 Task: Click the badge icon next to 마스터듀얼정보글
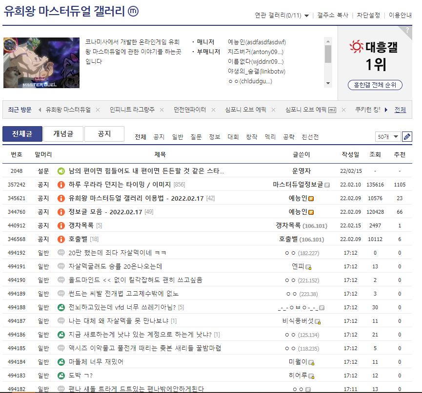pos(327,185)
